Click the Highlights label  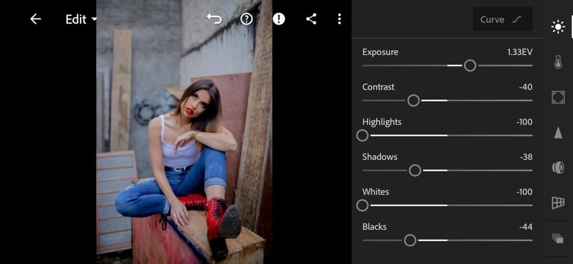coord(382,122)
